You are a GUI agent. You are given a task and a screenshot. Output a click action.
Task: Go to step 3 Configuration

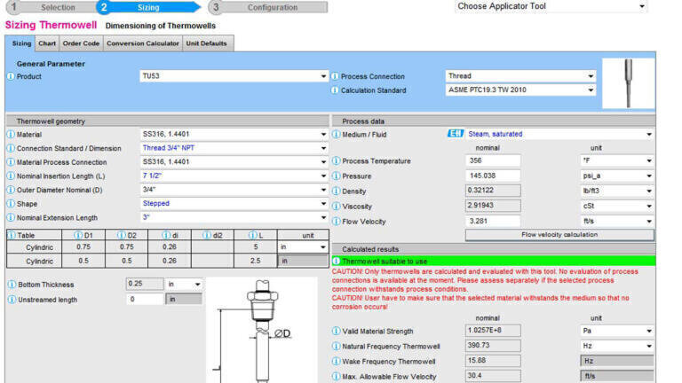[268, 7]
